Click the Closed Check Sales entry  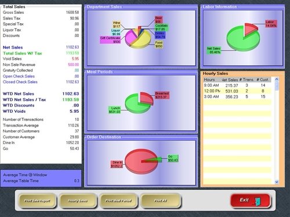pyautogui.click(x=20, y=82)
